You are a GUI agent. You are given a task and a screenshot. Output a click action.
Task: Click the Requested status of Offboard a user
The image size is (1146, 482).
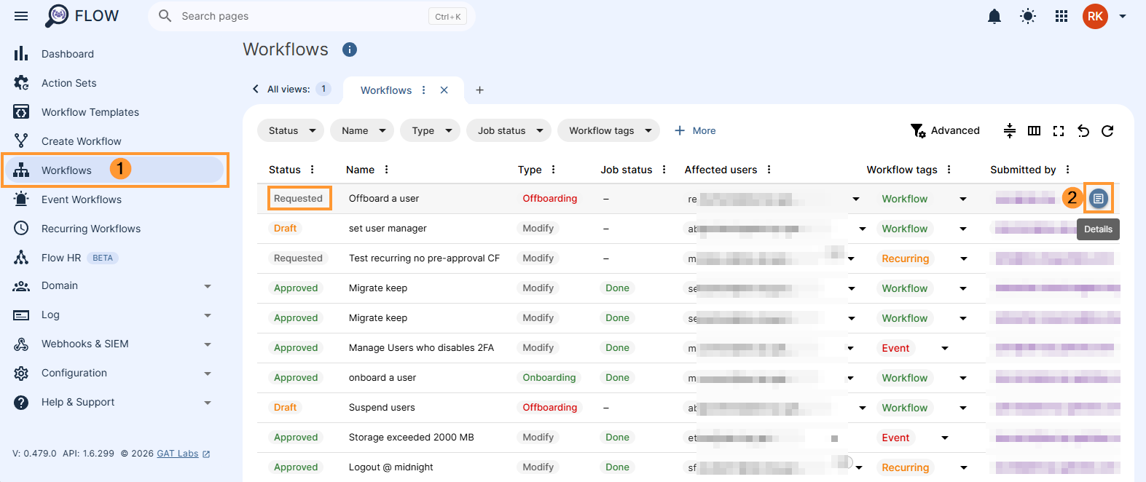(298, 199)
